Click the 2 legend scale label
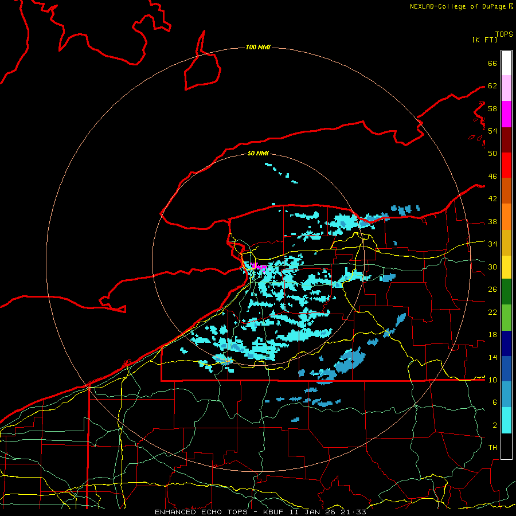The height and width of the screenshot is (516, 516). [x=494, y=425]
